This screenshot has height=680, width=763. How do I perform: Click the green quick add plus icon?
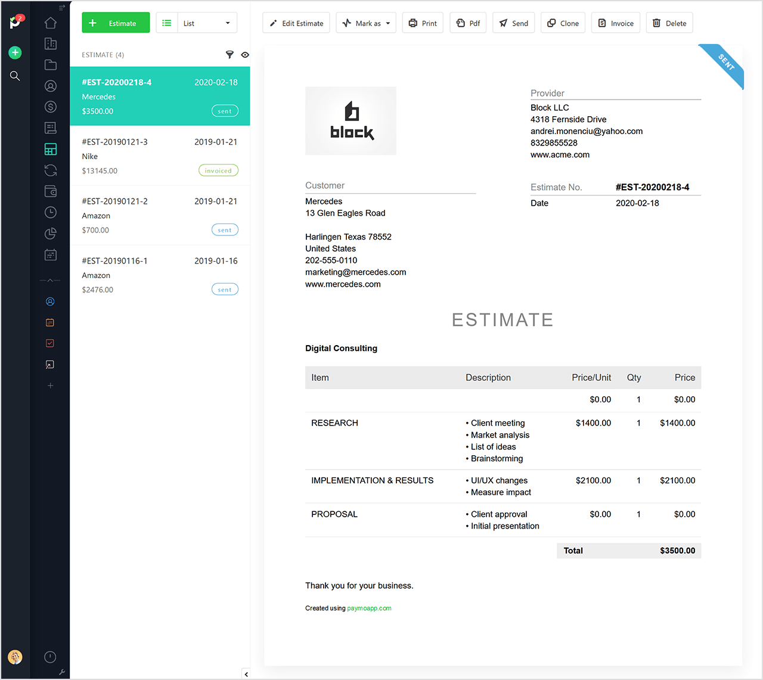(x=15, y=52)
